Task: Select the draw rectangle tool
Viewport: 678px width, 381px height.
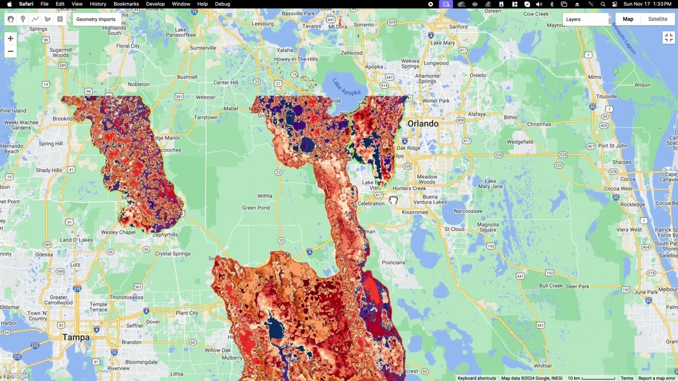Action: 60,19
